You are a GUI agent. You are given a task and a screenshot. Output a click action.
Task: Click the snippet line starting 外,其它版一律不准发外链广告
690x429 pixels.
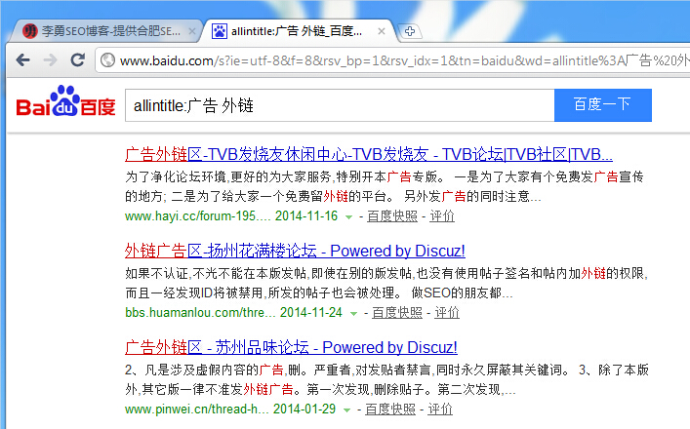(x=320, y=390)
